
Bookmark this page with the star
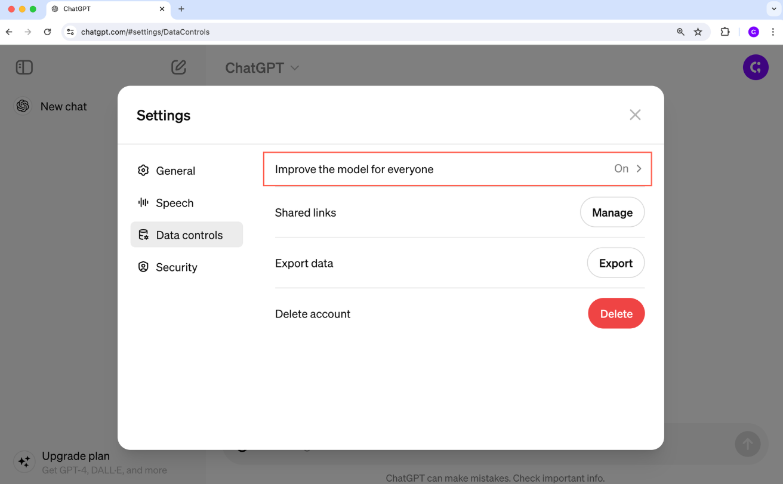click(x=698, y=32)
